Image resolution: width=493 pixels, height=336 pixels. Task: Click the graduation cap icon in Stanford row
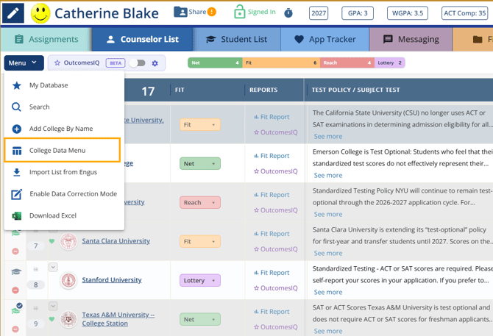(16, 271)
